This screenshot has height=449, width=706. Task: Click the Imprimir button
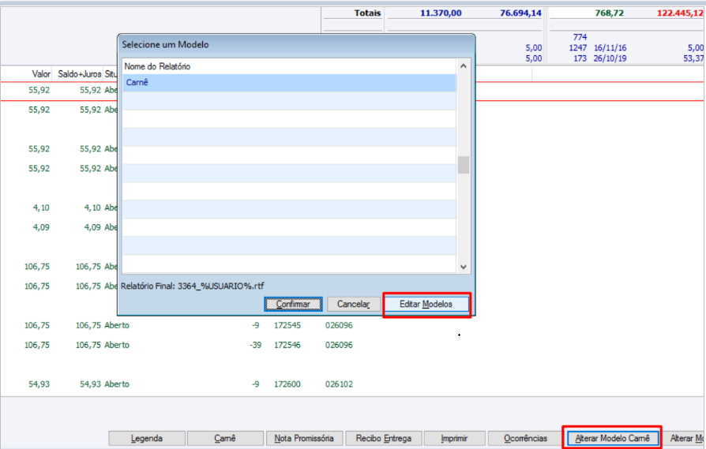tap(454, 438)
